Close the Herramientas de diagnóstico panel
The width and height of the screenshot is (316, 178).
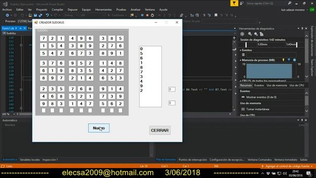point(306,29)
